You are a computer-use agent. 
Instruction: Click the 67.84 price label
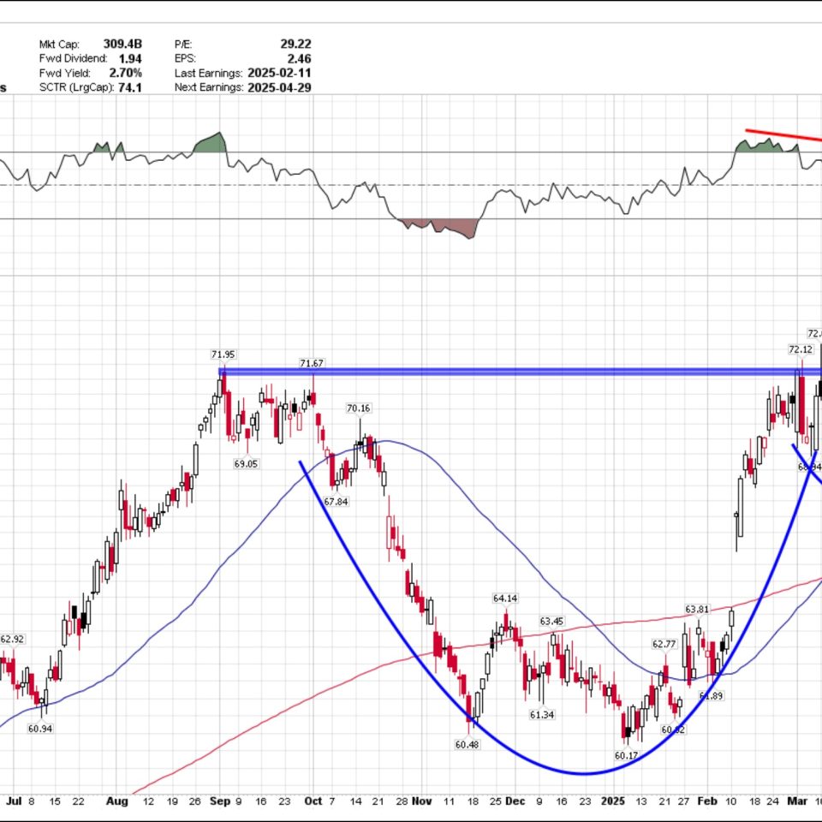coord(336,501)
